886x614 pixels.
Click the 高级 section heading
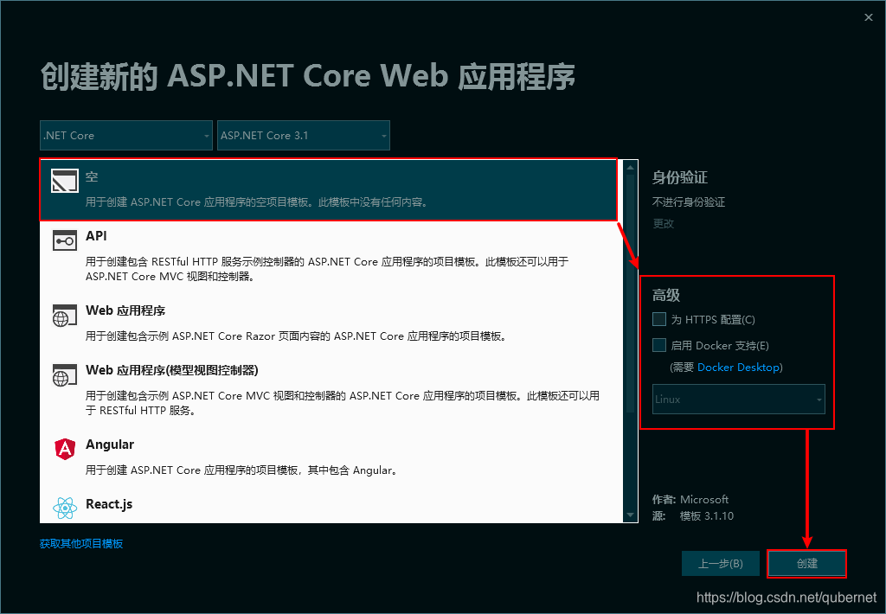pos(666,295)
